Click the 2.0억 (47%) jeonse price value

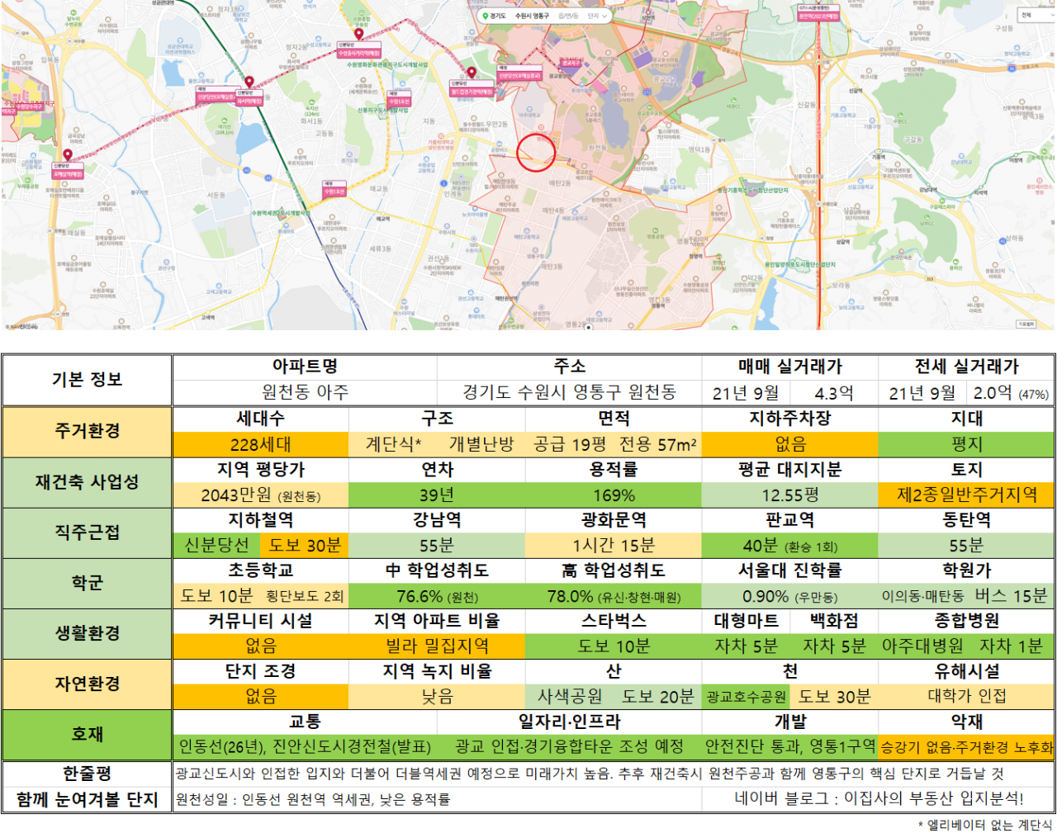(1011, 393)
